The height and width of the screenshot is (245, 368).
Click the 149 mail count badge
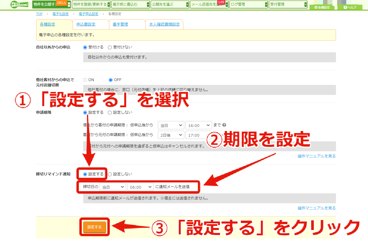221,2
